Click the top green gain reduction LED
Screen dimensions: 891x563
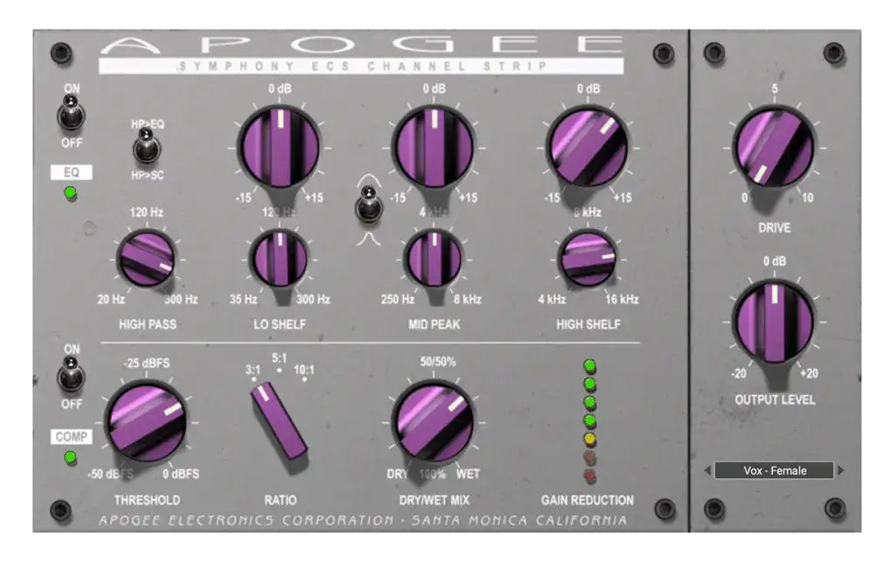[590, 365]
